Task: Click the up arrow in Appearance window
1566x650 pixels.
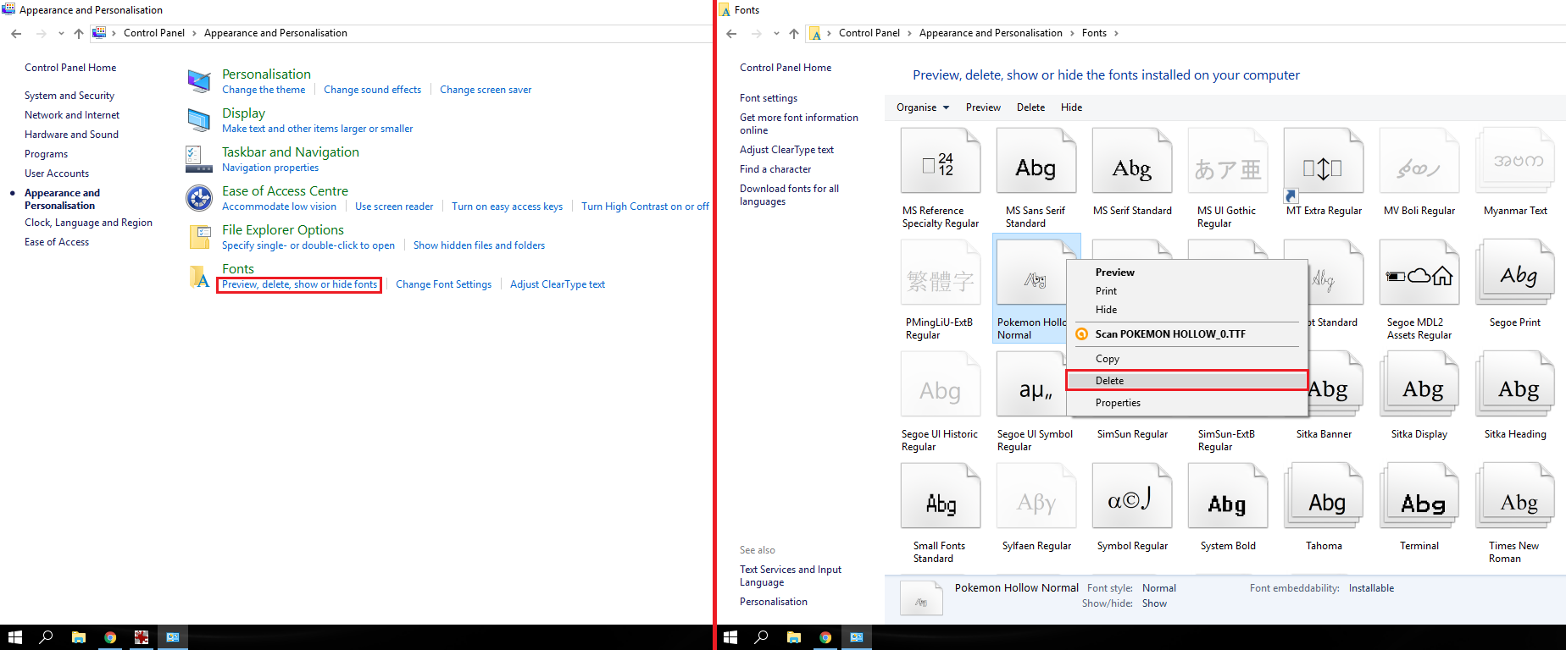Action: [79, 34]
